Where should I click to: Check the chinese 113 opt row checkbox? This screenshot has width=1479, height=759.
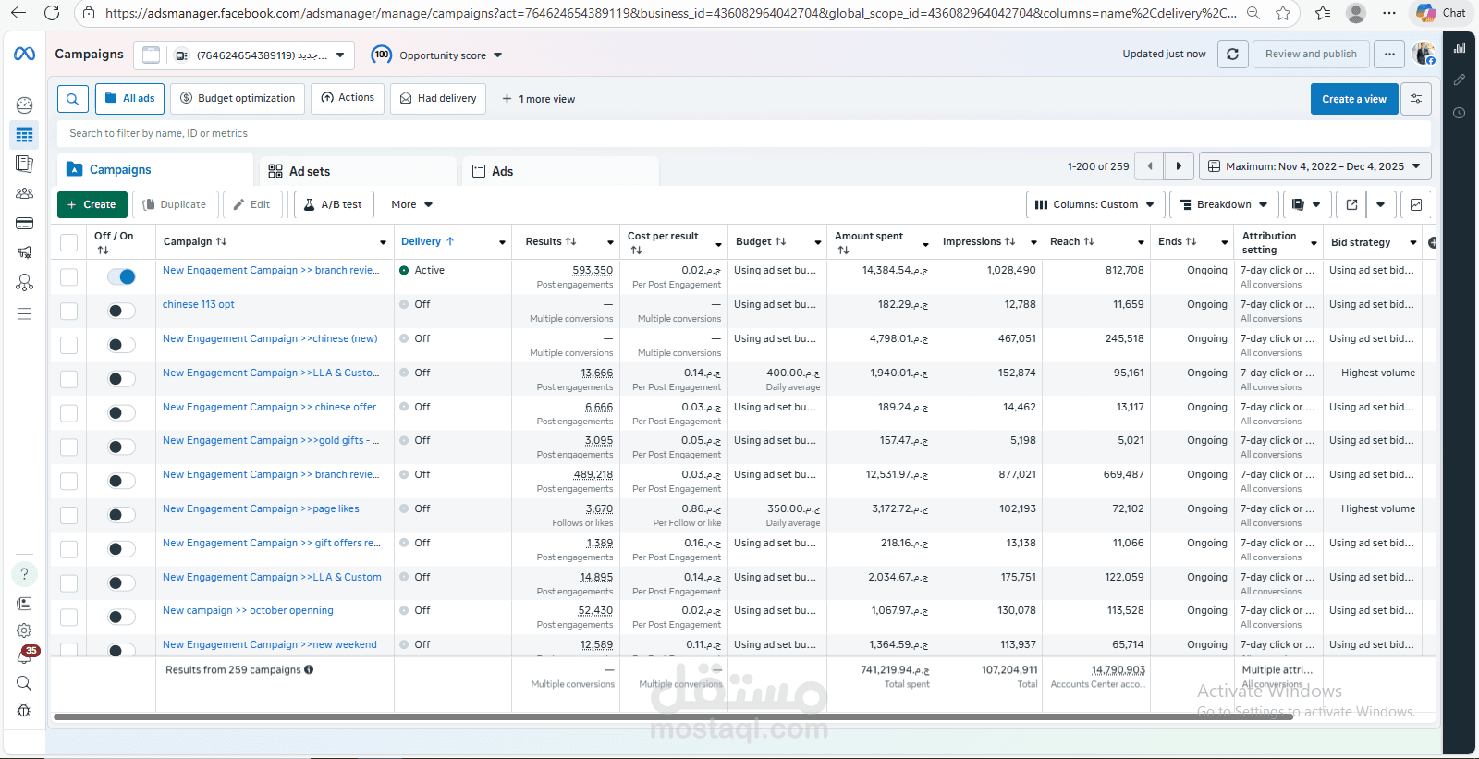point(69,311)
